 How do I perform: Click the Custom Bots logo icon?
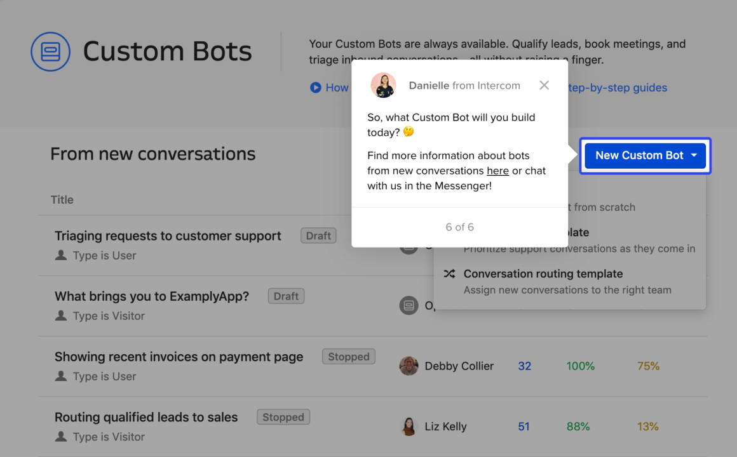pos(50,51)
